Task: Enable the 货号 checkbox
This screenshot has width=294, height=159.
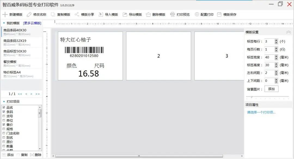Action: (x=4, y=116)
